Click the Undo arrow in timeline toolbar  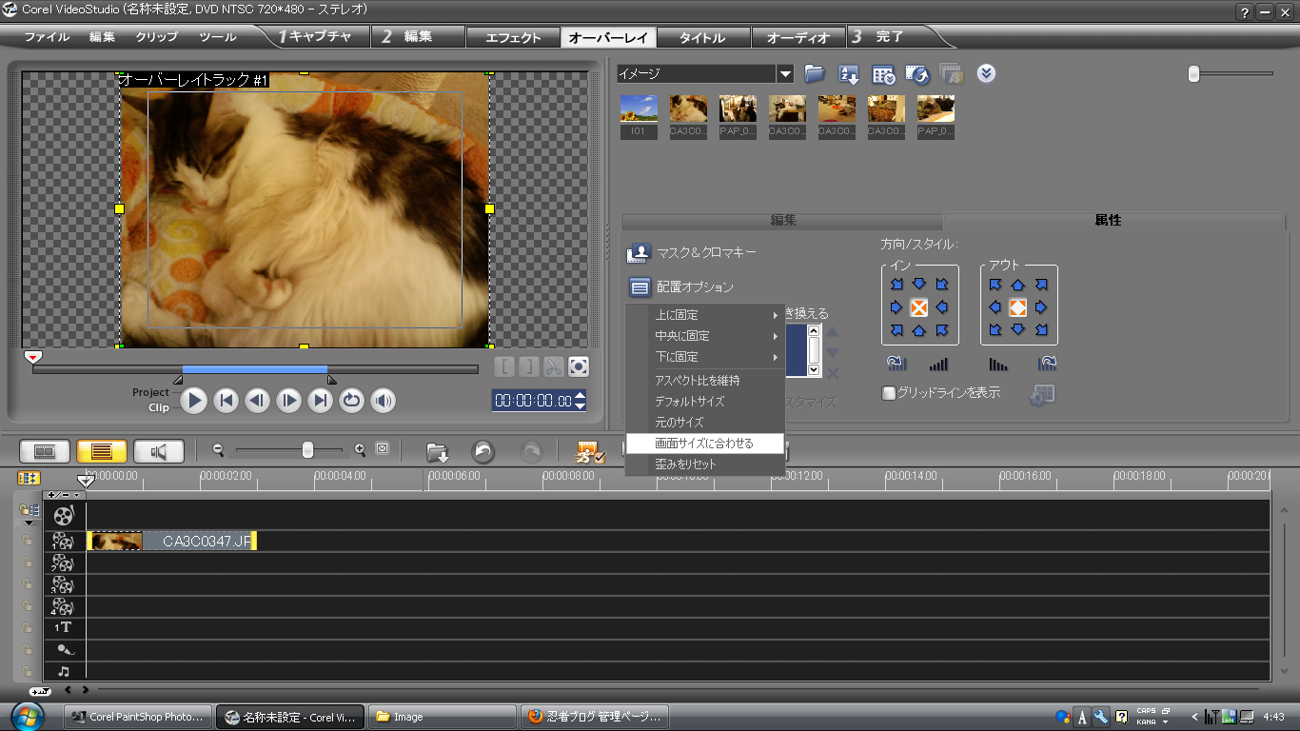tap(483, 452)
